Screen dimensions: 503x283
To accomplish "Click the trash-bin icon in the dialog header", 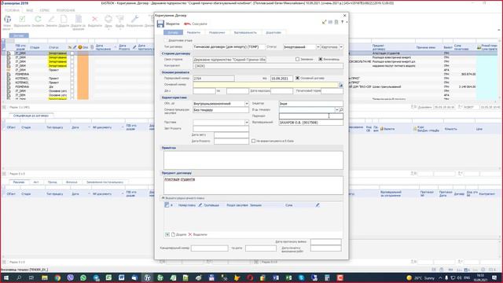I will pos(336,22).
